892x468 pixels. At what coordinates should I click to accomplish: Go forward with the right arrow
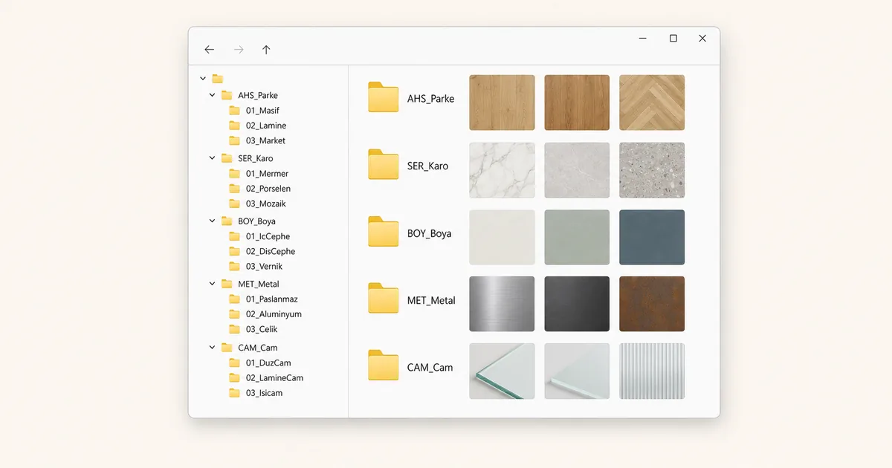[239, 50]
